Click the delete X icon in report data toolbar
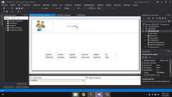 pyautogui.click(x=19, y=18)
